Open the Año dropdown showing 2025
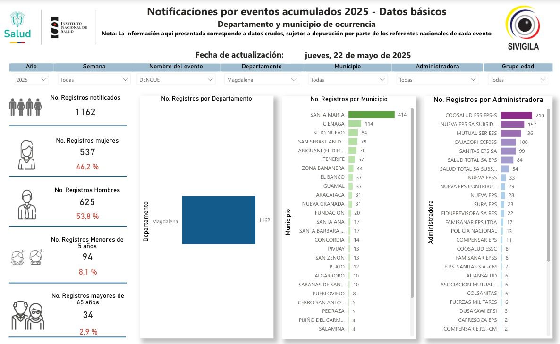560x344 pixels. point(31,80)
